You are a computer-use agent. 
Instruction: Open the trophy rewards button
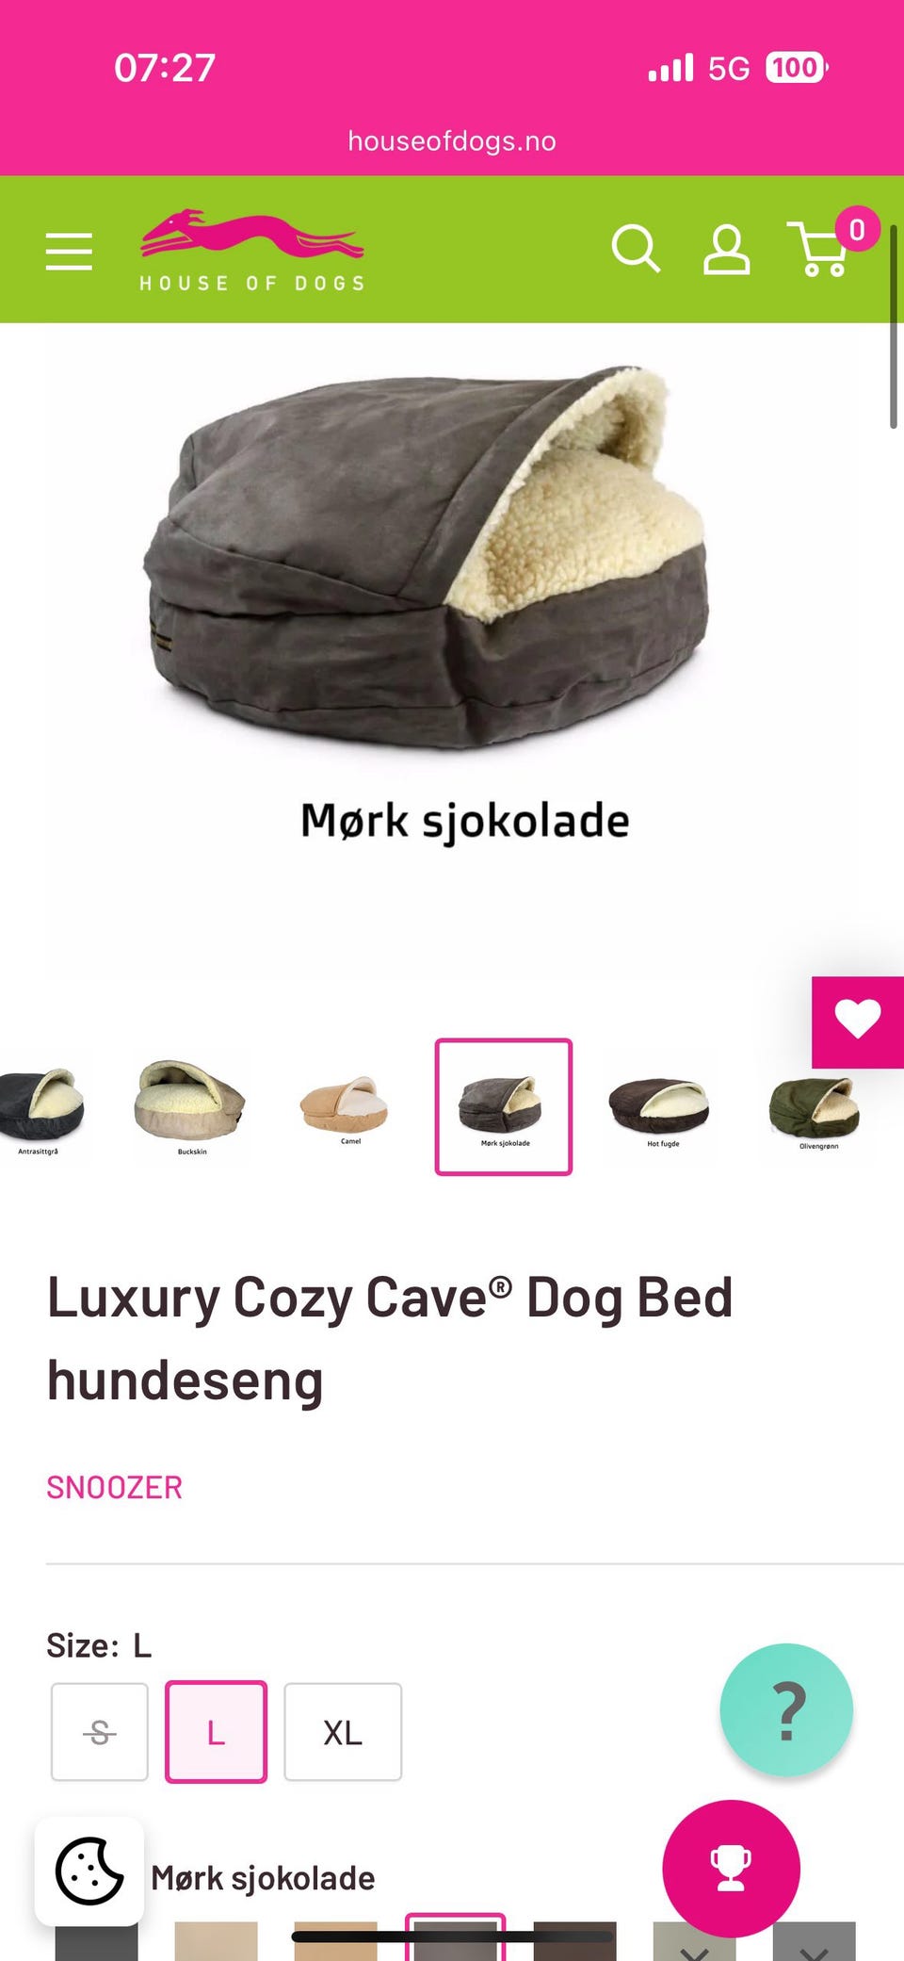tap(731, 1868)
